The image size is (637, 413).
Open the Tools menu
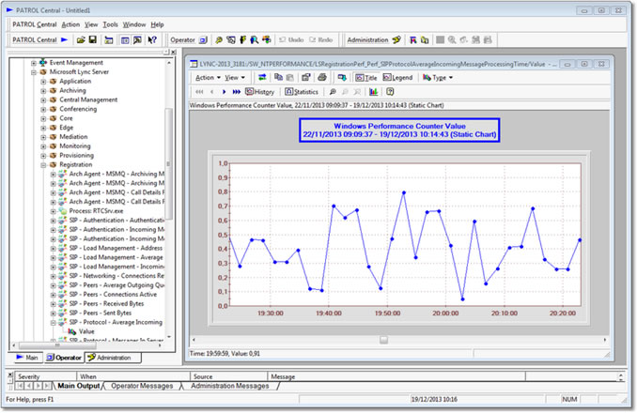(x=110, y=23)
